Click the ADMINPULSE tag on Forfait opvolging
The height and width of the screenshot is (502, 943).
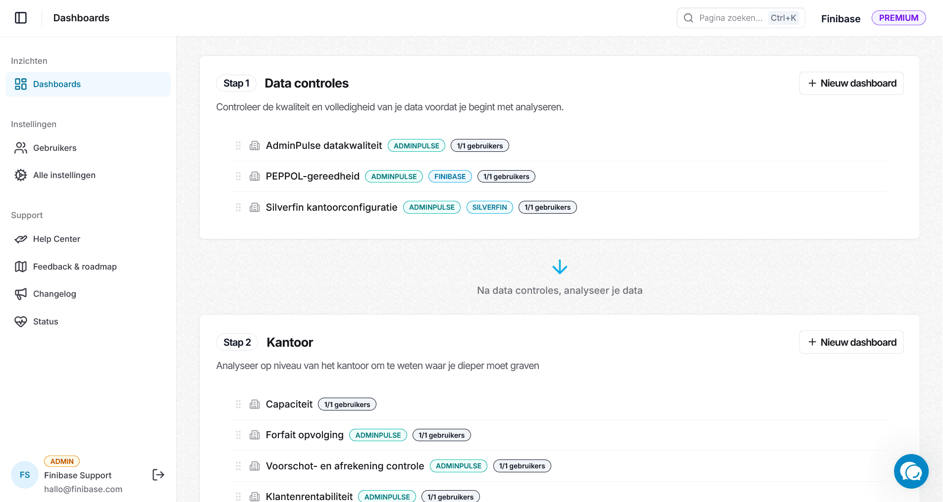coord(378,435)
